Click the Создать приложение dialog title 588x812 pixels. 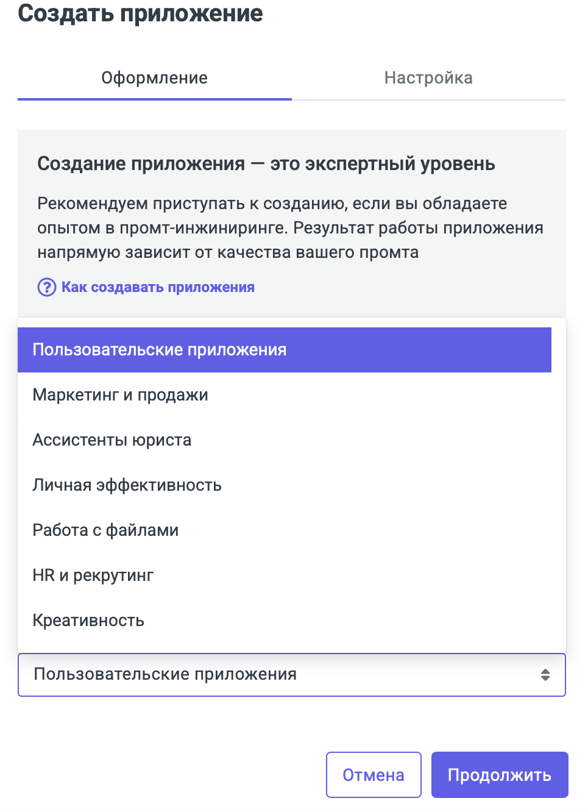(140, 13)
